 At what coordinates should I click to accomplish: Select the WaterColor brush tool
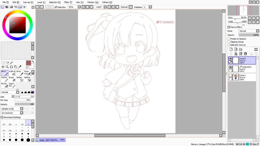point(27,73)
